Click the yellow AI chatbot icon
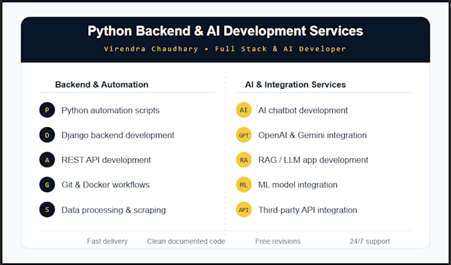Image resolution: width=451 pixels, height=265 pixels. click(x=243, y=110)
